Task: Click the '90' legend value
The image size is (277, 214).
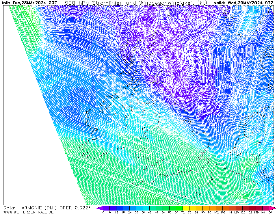Action: [203, 212]
